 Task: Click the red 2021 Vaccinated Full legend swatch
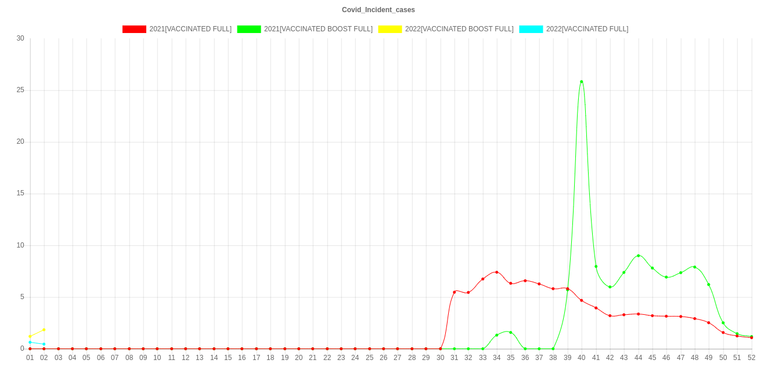click(134, 29)
